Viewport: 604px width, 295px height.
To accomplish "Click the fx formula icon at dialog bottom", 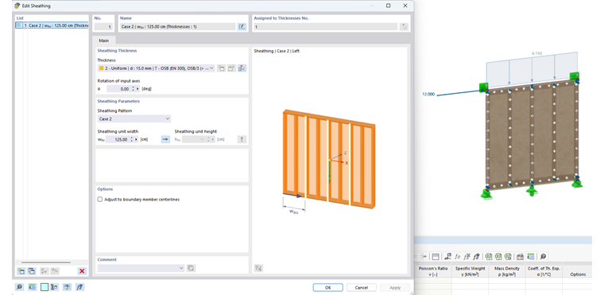I will (x=79, y=287).
